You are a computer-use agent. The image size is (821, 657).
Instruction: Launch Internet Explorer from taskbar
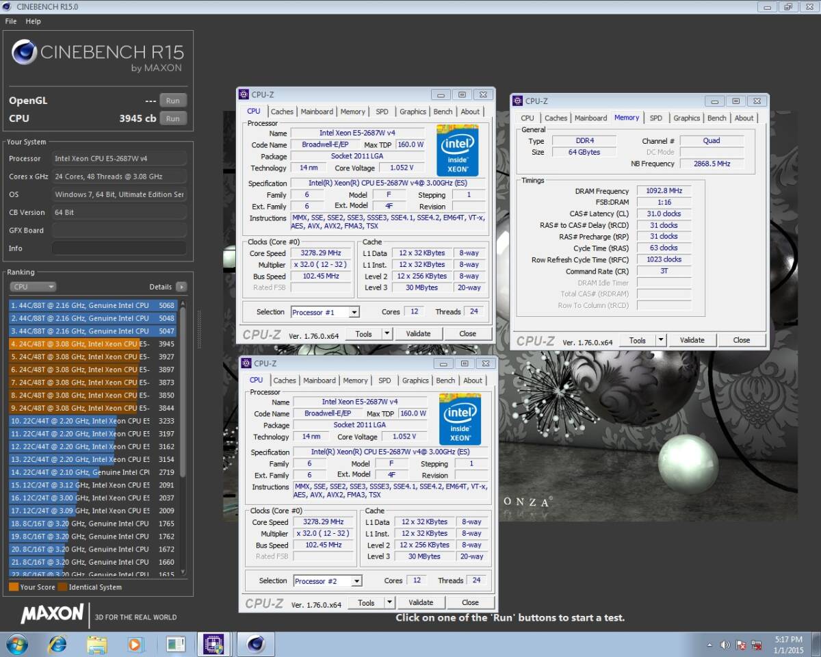click(x=57, y=644)
